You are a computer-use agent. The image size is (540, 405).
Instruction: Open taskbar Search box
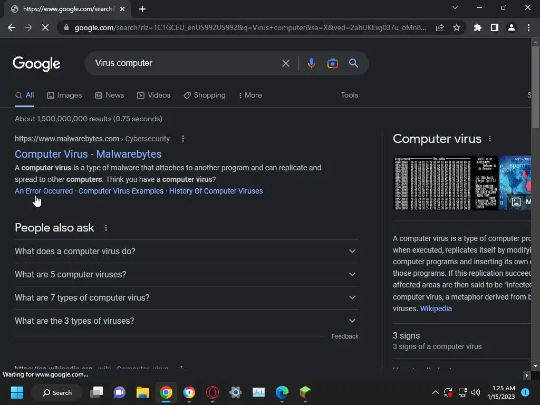[57, 392]
